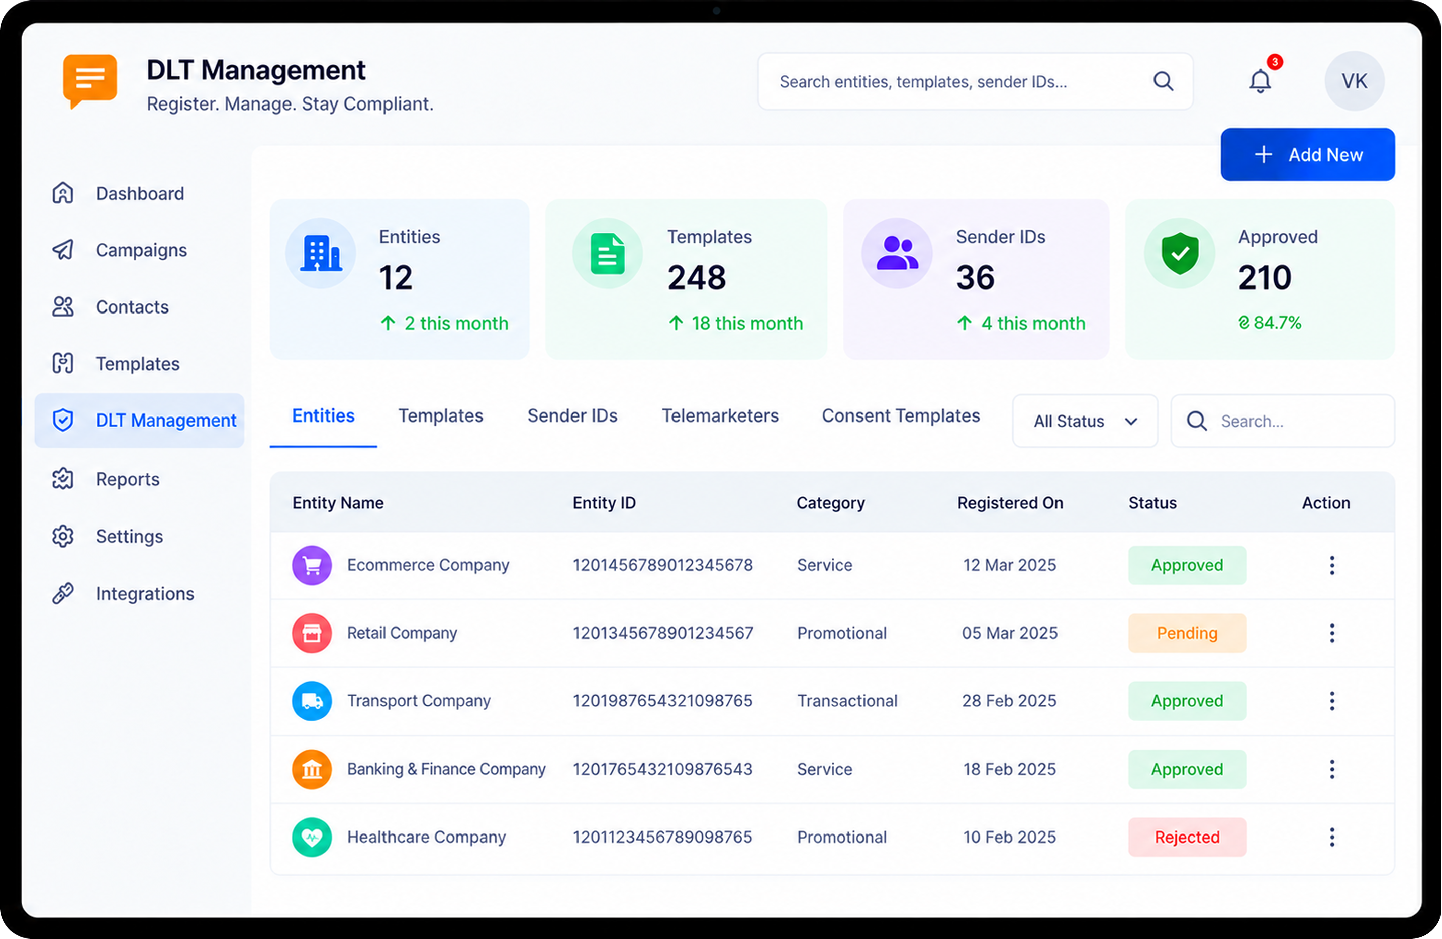Open the notifications bell

click(x=1260, y=81)
